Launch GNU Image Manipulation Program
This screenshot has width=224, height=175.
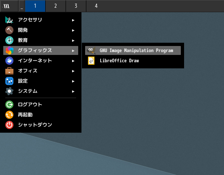[133, 50]
